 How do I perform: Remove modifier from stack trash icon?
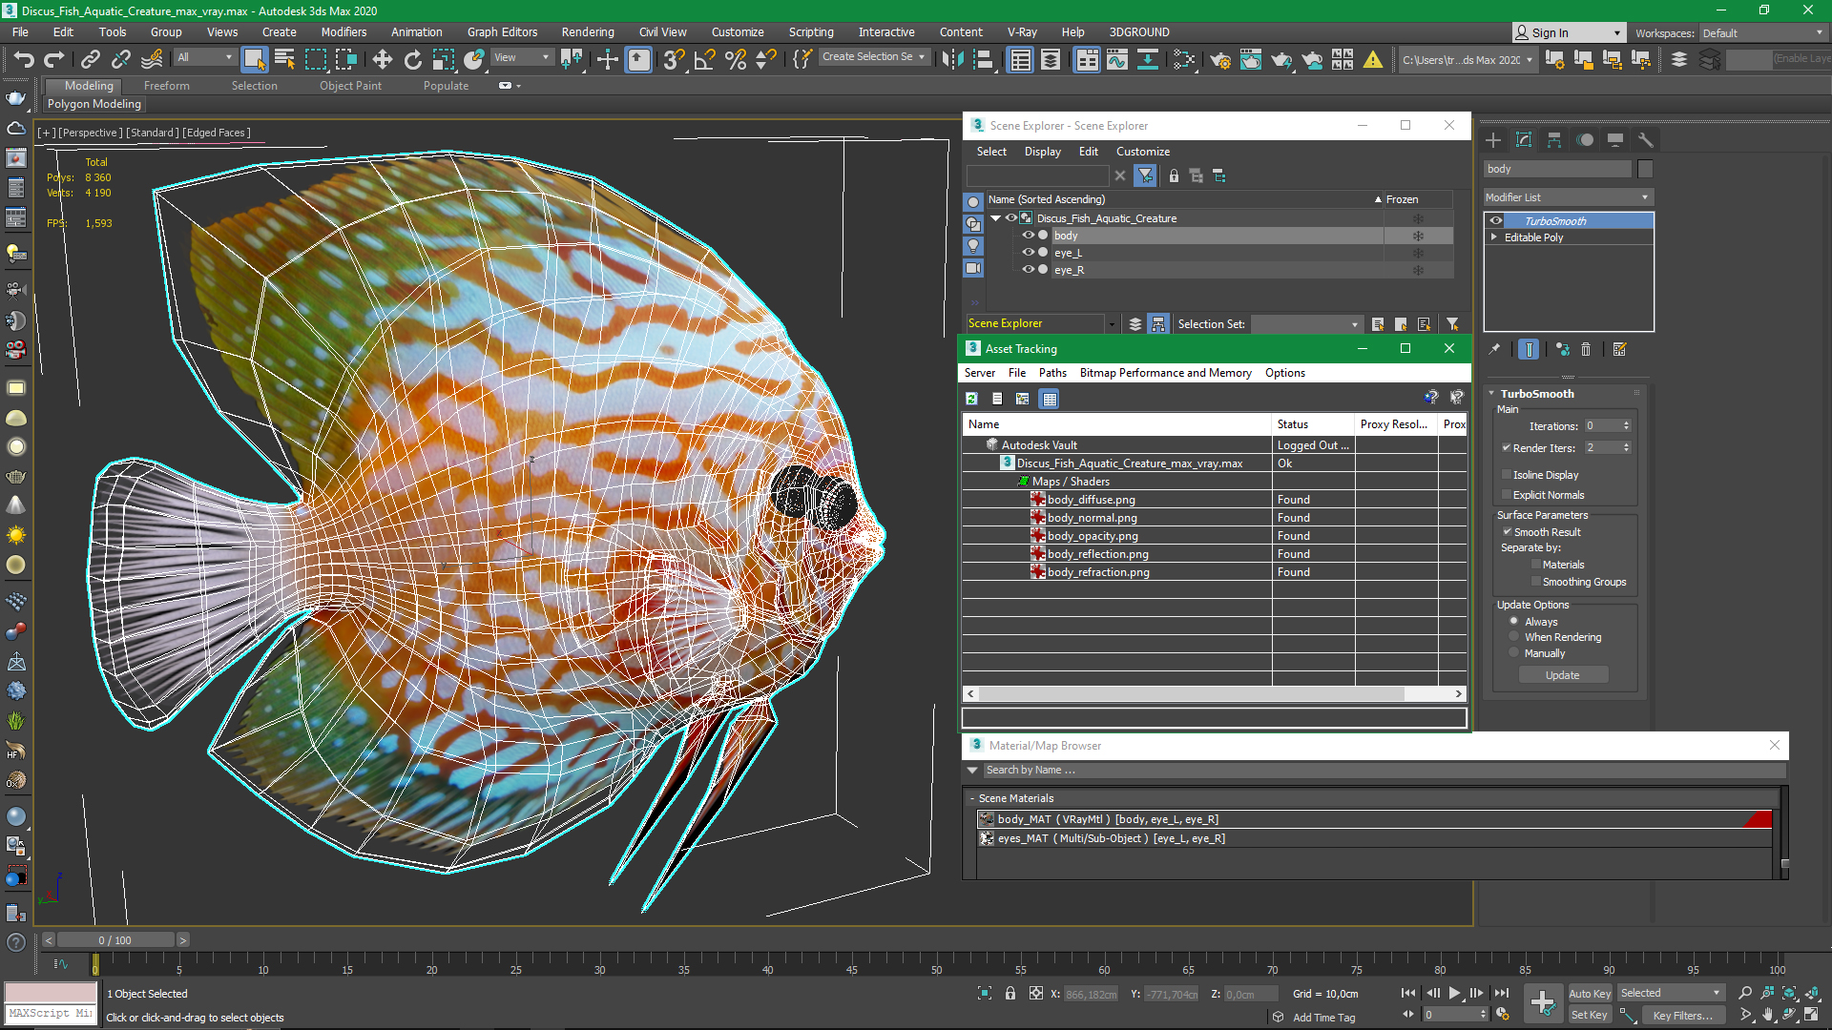pos(1586,349)
